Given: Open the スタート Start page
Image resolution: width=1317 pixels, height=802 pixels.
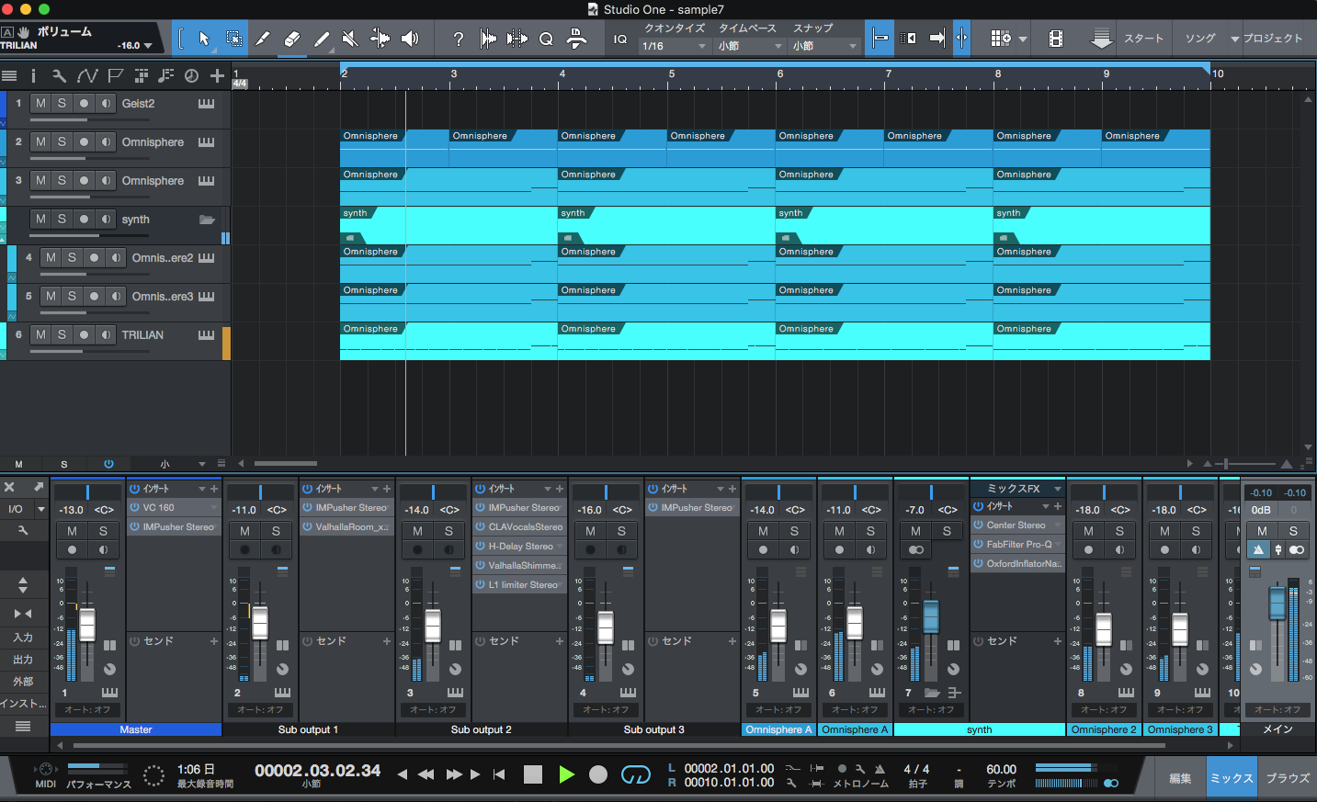Looking at the screenshot, I should point(1143,39).
